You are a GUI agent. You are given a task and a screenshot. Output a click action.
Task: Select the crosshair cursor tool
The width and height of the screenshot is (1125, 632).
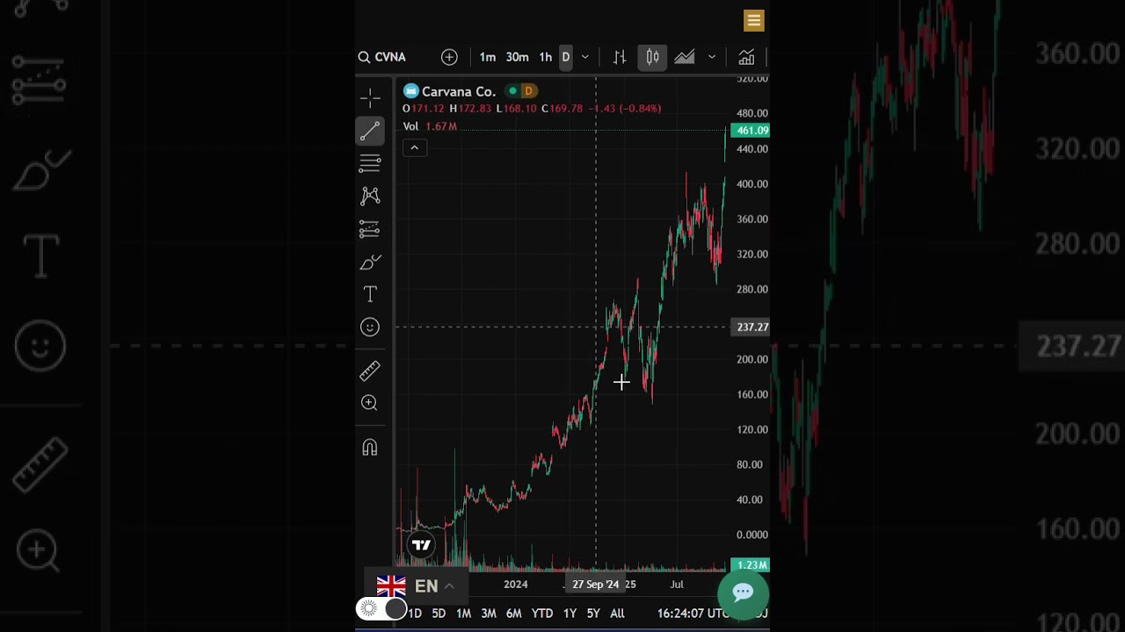pos(370,97)
